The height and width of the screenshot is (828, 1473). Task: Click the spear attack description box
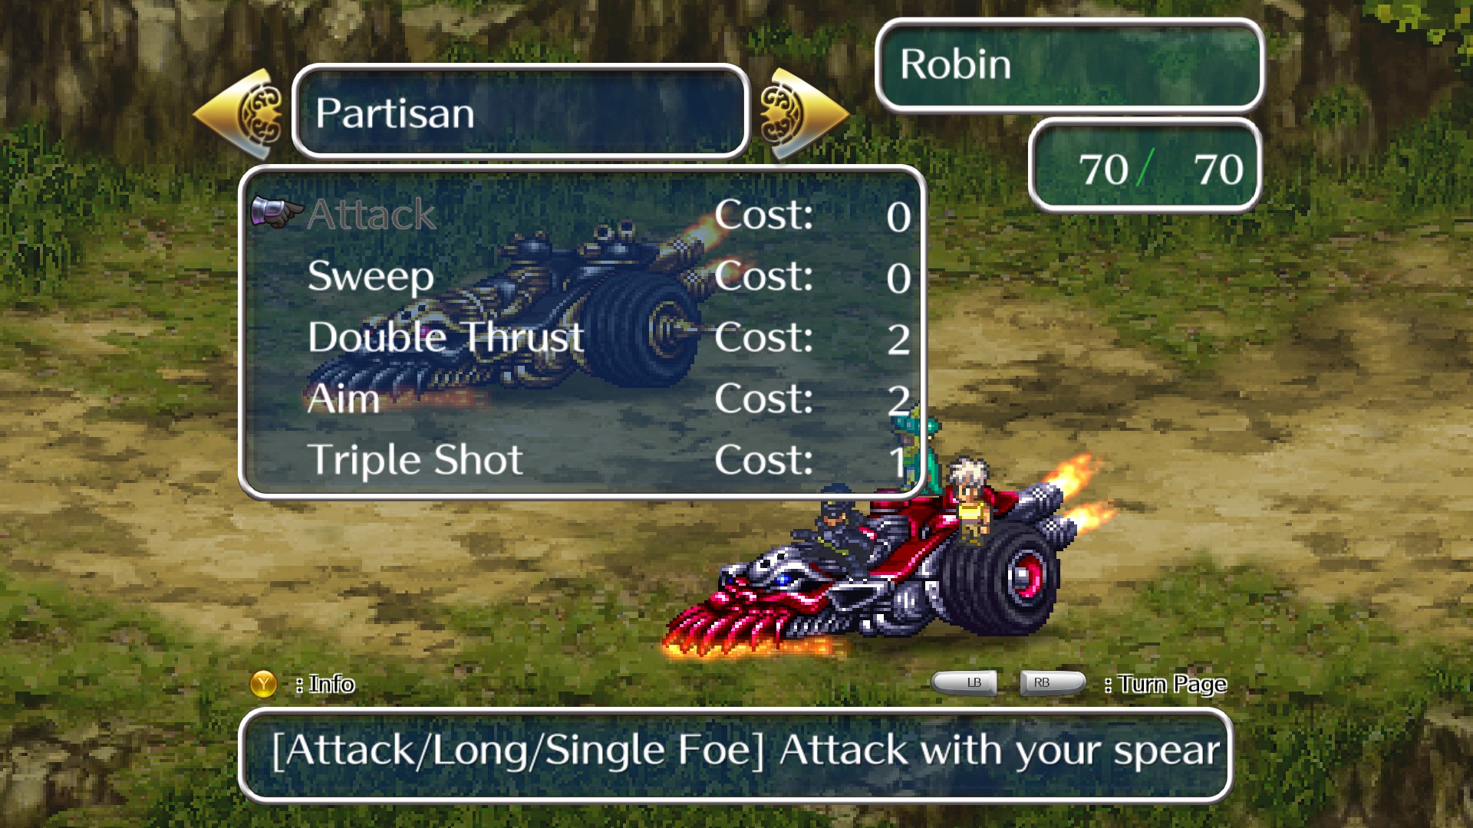click(x=736, y=755)
